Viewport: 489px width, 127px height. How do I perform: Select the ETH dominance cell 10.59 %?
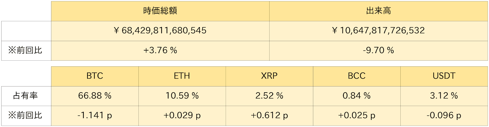click(182, 96)
